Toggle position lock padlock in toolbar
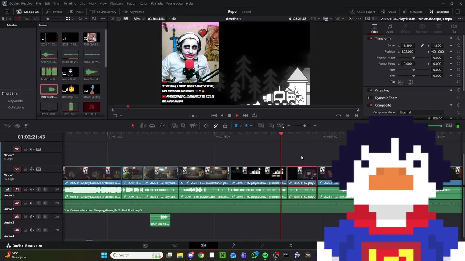 (x=225, y=126)
